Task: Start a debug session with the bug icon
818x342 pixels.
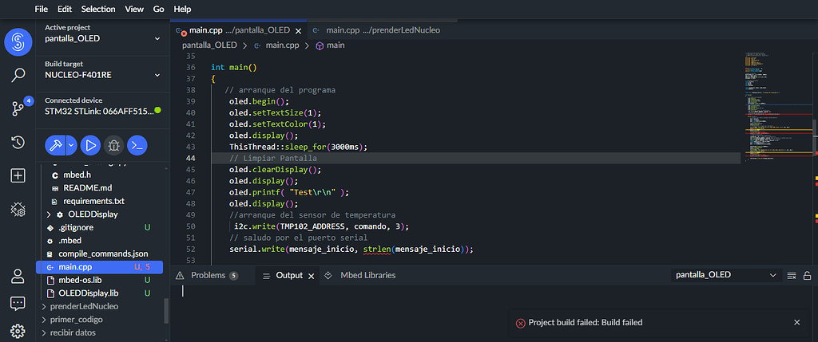Action: [114, 145]
